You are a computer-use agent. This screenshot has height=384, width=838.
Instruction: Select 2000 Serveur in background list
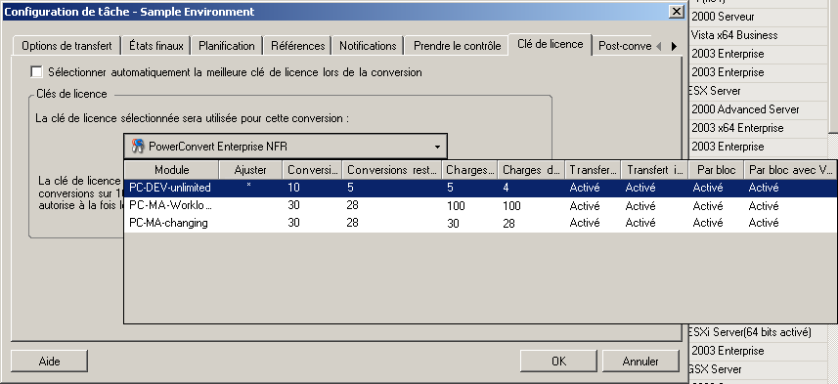pos(723,17)
